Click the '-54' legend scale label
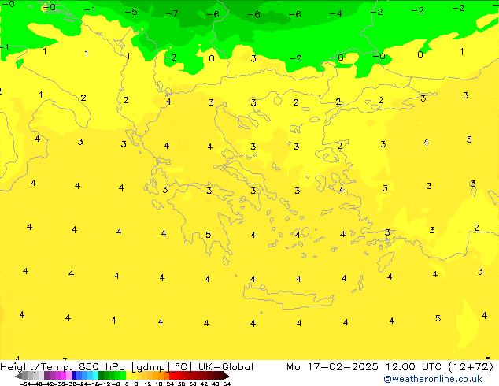Image resolution: width=499 pixels, height=386 pixels. [x=25, y=384]
